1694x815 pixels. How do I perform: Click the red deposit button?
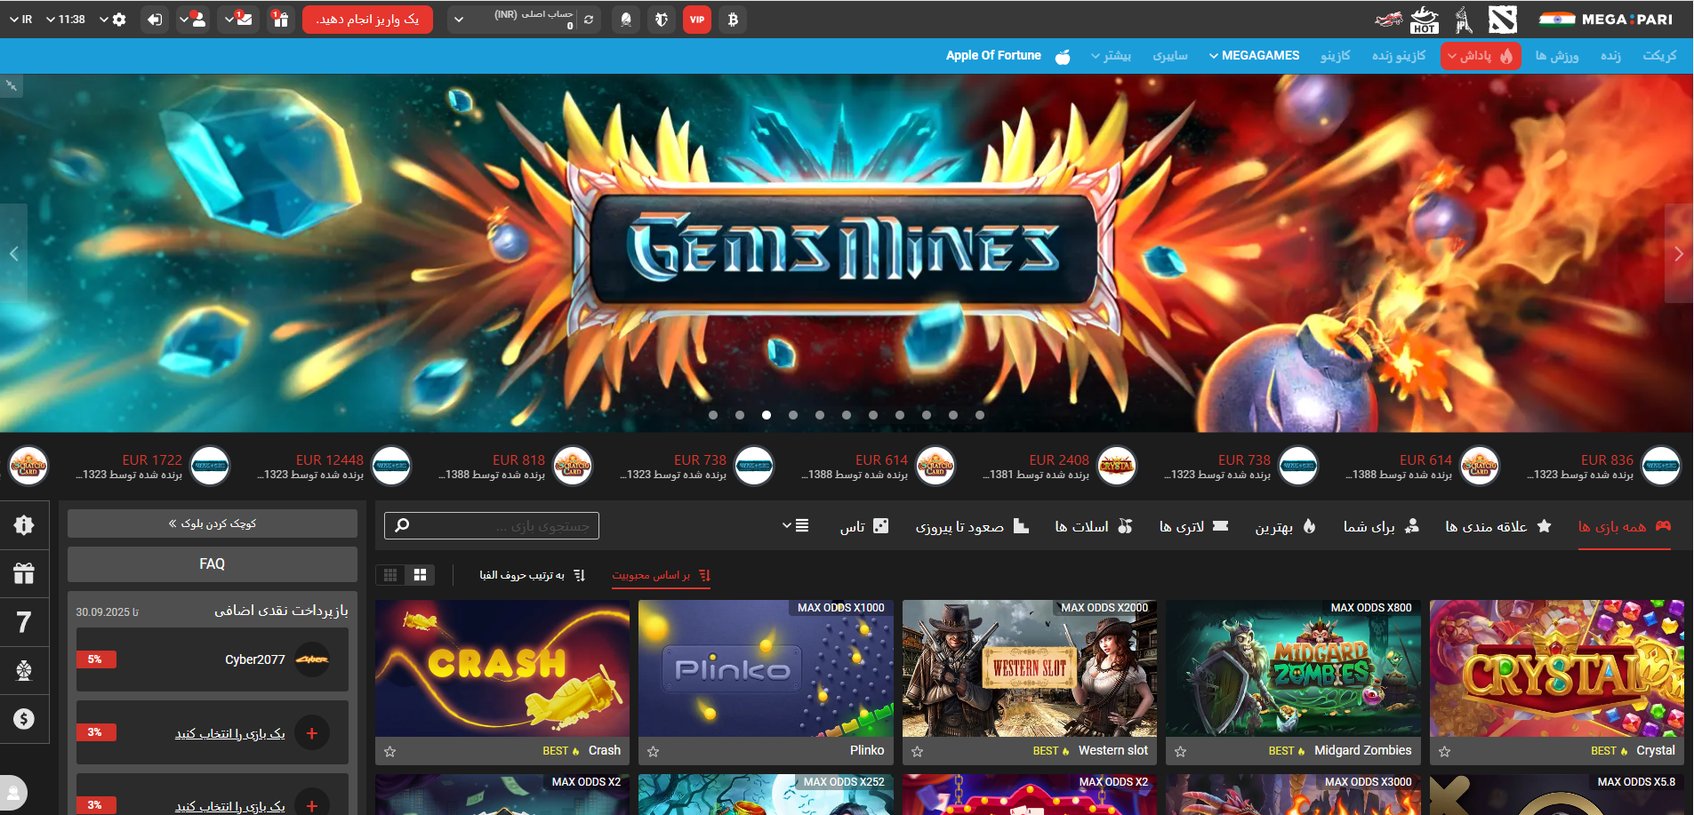pyautogui.click(x=367, y=20)
